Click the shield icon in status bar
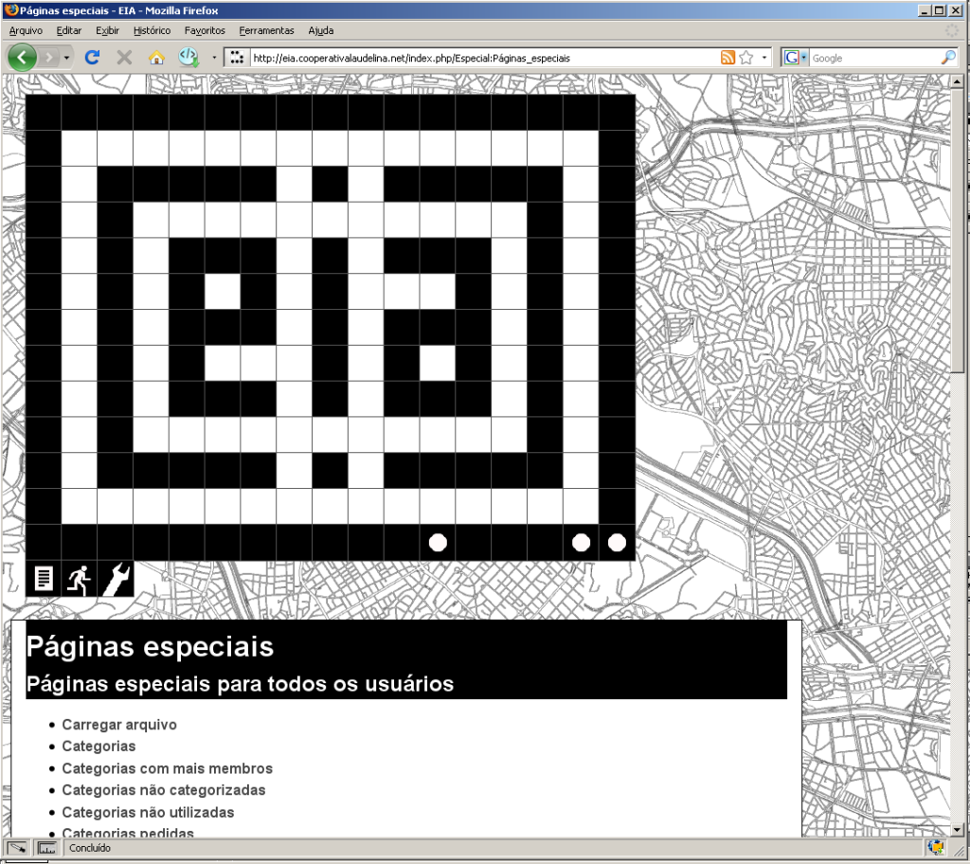The width and height of the screenshot is (970, 864). coord(936,847)
